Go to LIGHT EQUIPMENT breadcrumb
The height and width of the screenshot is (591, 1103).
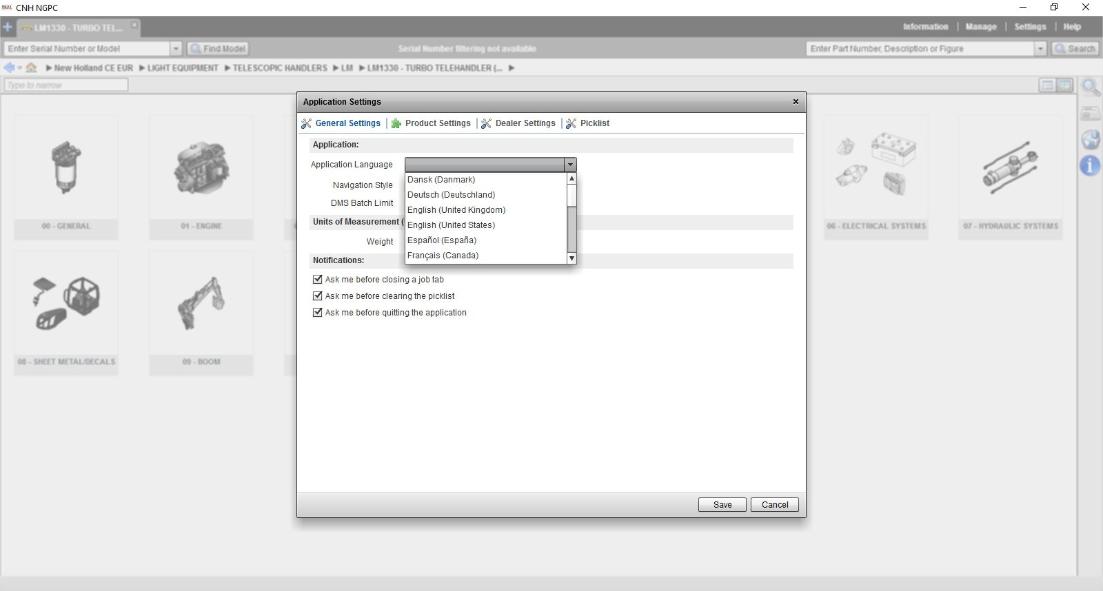183,68
